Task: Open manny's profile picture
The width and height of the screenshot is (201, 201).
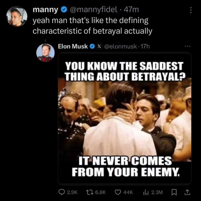Action: click(17, 16)
